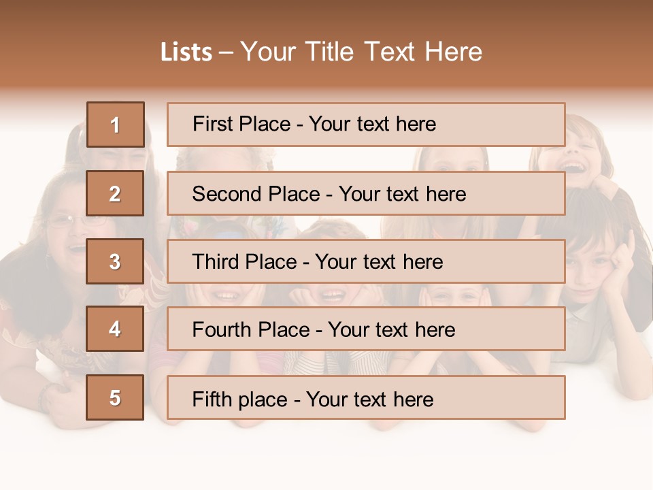Click the number 3 box

[115, 261]
